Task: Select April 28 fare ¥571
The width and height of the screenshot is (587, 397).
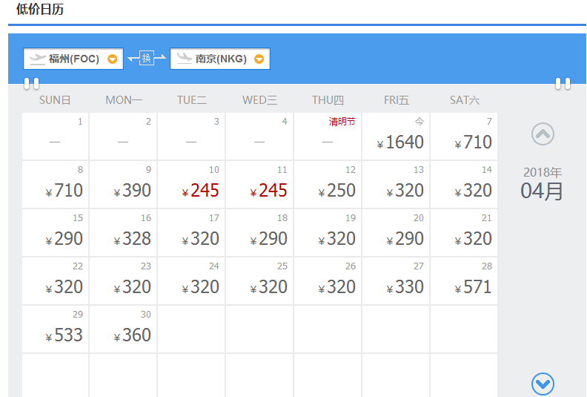Action: tap(464, 281)
